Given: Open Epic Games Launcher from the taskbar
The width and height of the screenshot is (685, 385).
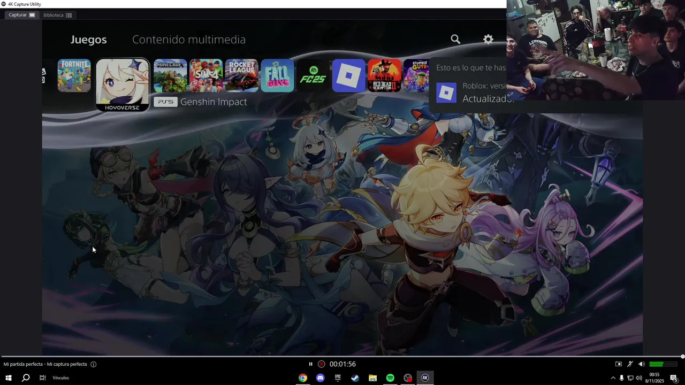Looking at the screenshot, I should pos(338,378).
